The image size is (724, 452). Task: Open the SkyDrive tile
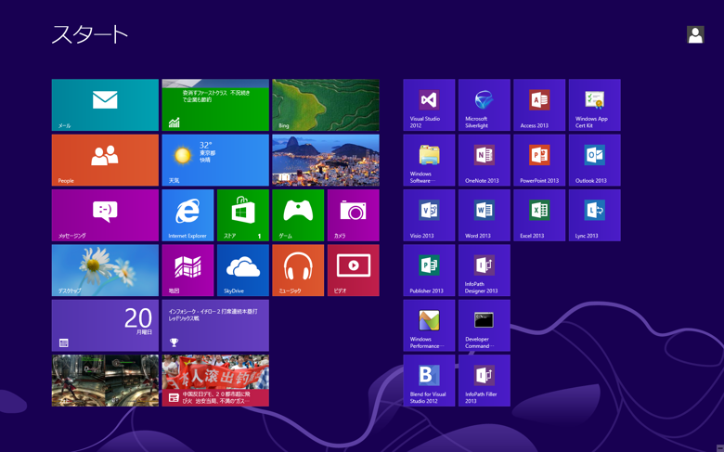[243, 270]
